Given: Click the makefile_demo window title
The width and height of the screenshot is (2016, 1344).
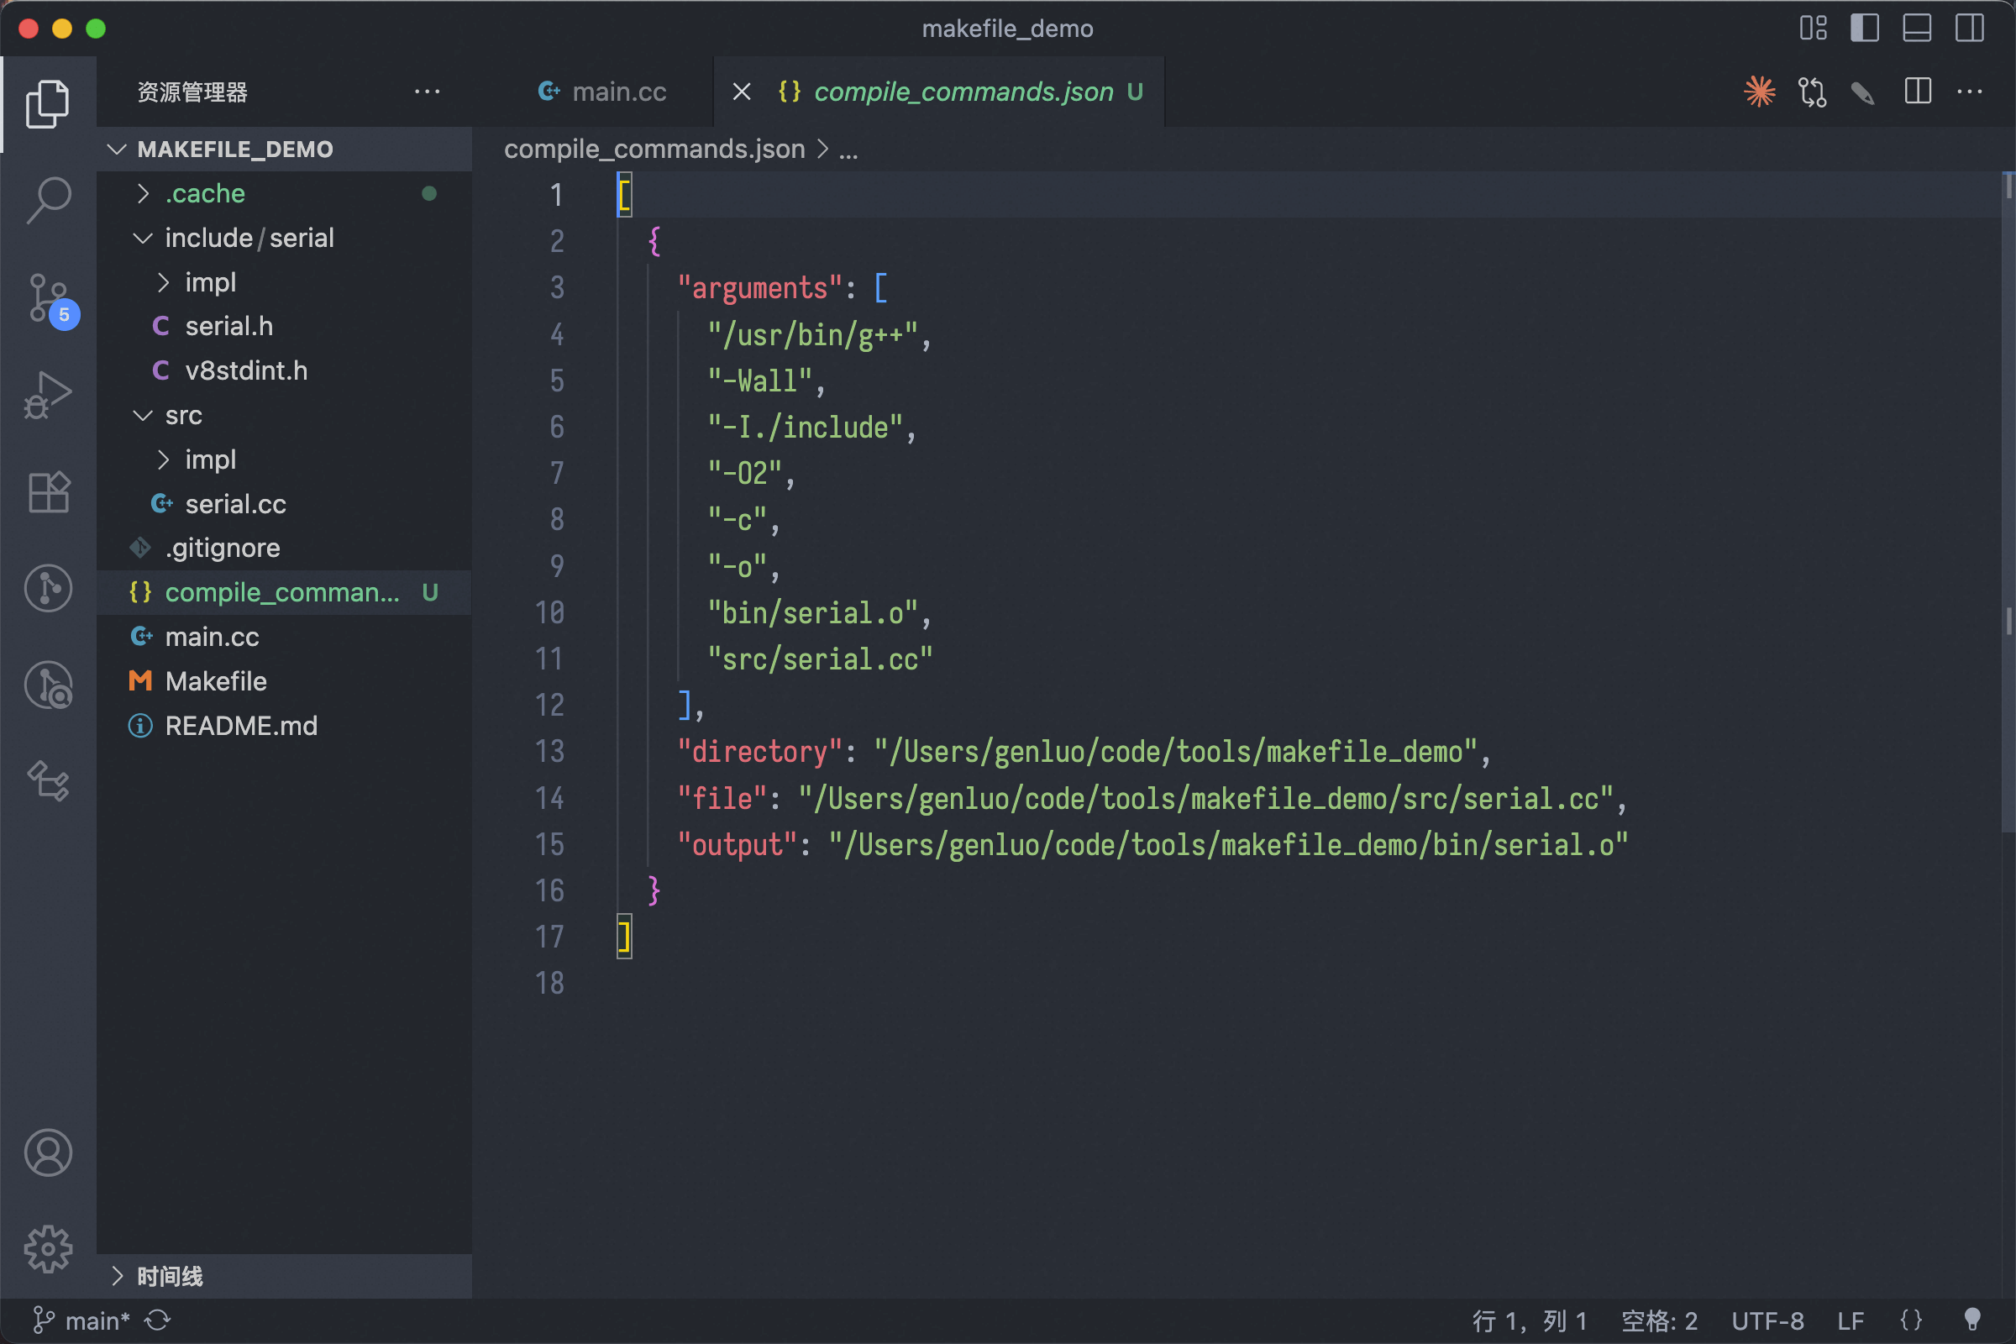Looking at the screenshot, I should 1008,29.
